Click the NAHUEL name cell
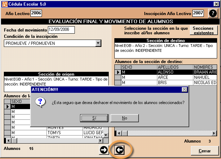The width and height of the screenshot is (221, 159). pos(205,77)
